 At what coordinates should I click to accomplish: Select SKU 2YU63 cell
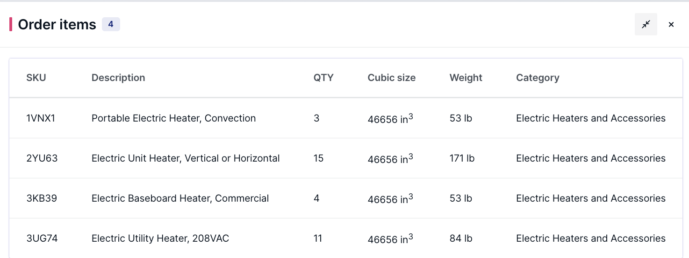pyautogui.click(x=42, y=158)
